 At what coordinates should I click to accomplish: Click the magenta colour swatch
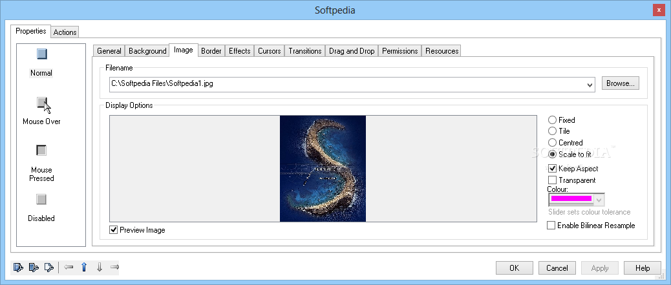[x=571, y=198]
